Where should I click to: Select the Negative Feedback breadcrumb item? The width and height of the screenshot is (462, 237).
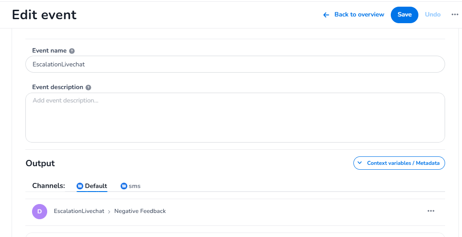coord(140,211)
